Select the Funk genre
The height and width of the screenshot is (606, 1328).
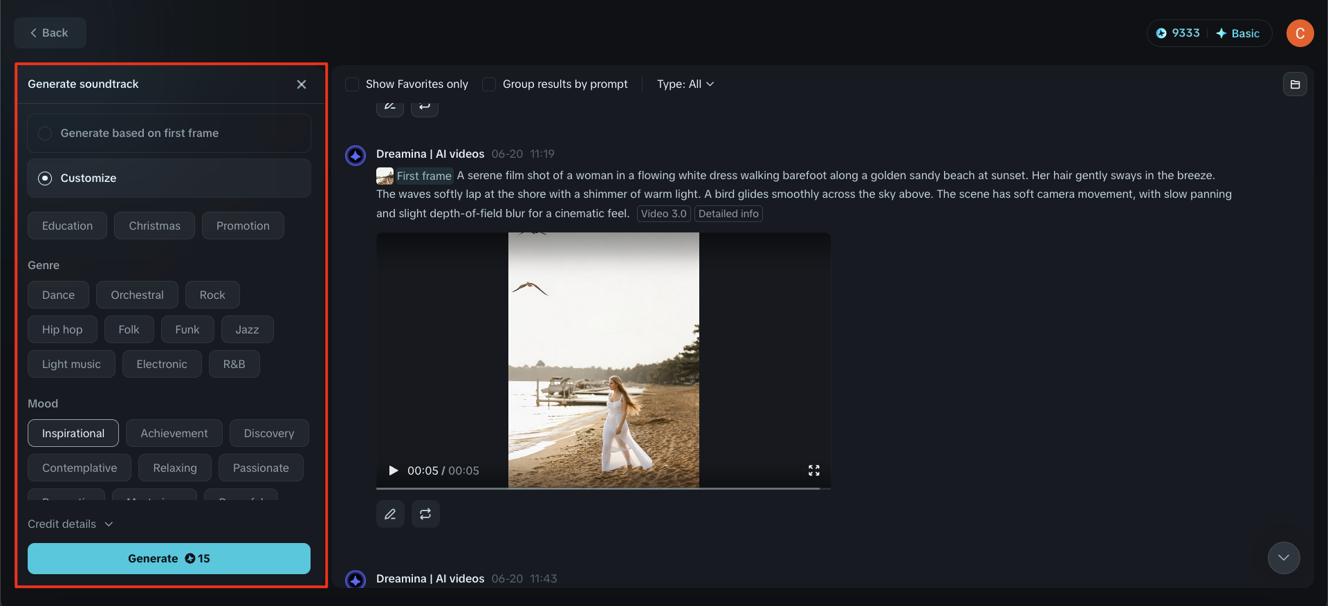pos(187,329)
